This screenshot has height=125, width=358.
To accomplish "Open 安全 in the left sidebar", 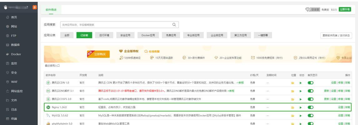I will click(14, 72).
